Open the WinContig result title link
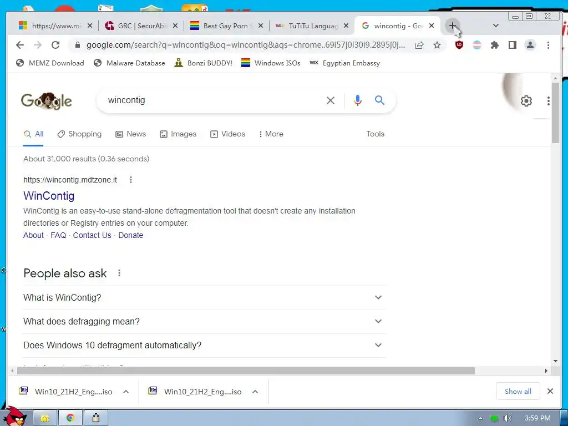The image size is (568, 426). (49, 196)
